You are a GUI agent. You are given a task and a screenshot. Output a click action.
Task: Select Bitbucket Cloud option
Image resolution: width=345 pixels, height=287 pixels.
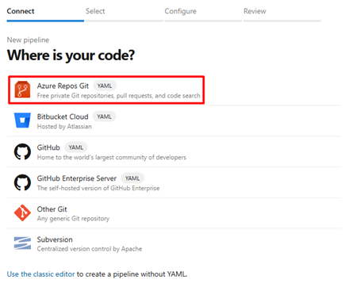click(x=174, y=121)
